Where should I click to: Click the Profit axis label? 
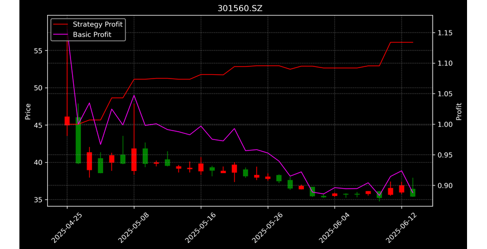coord(459,111)
